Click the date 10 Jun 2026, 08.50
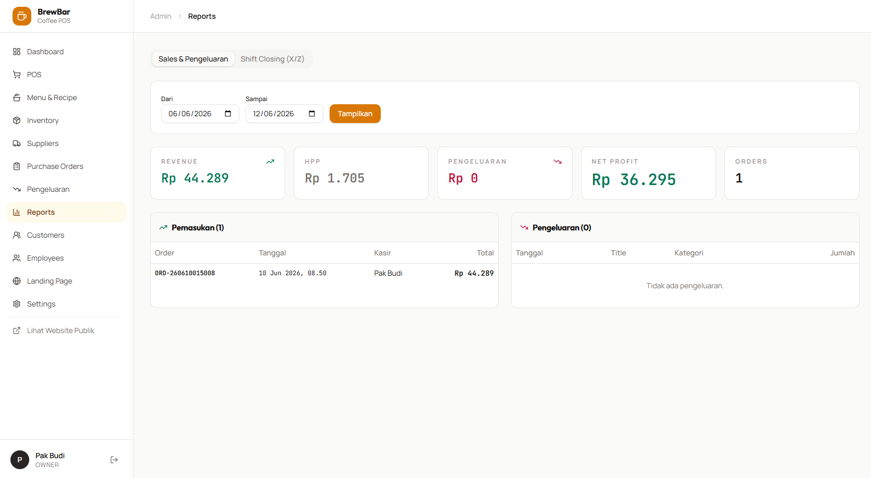Image resolution: width=871 pixels, height=478 pixels. 293,273
